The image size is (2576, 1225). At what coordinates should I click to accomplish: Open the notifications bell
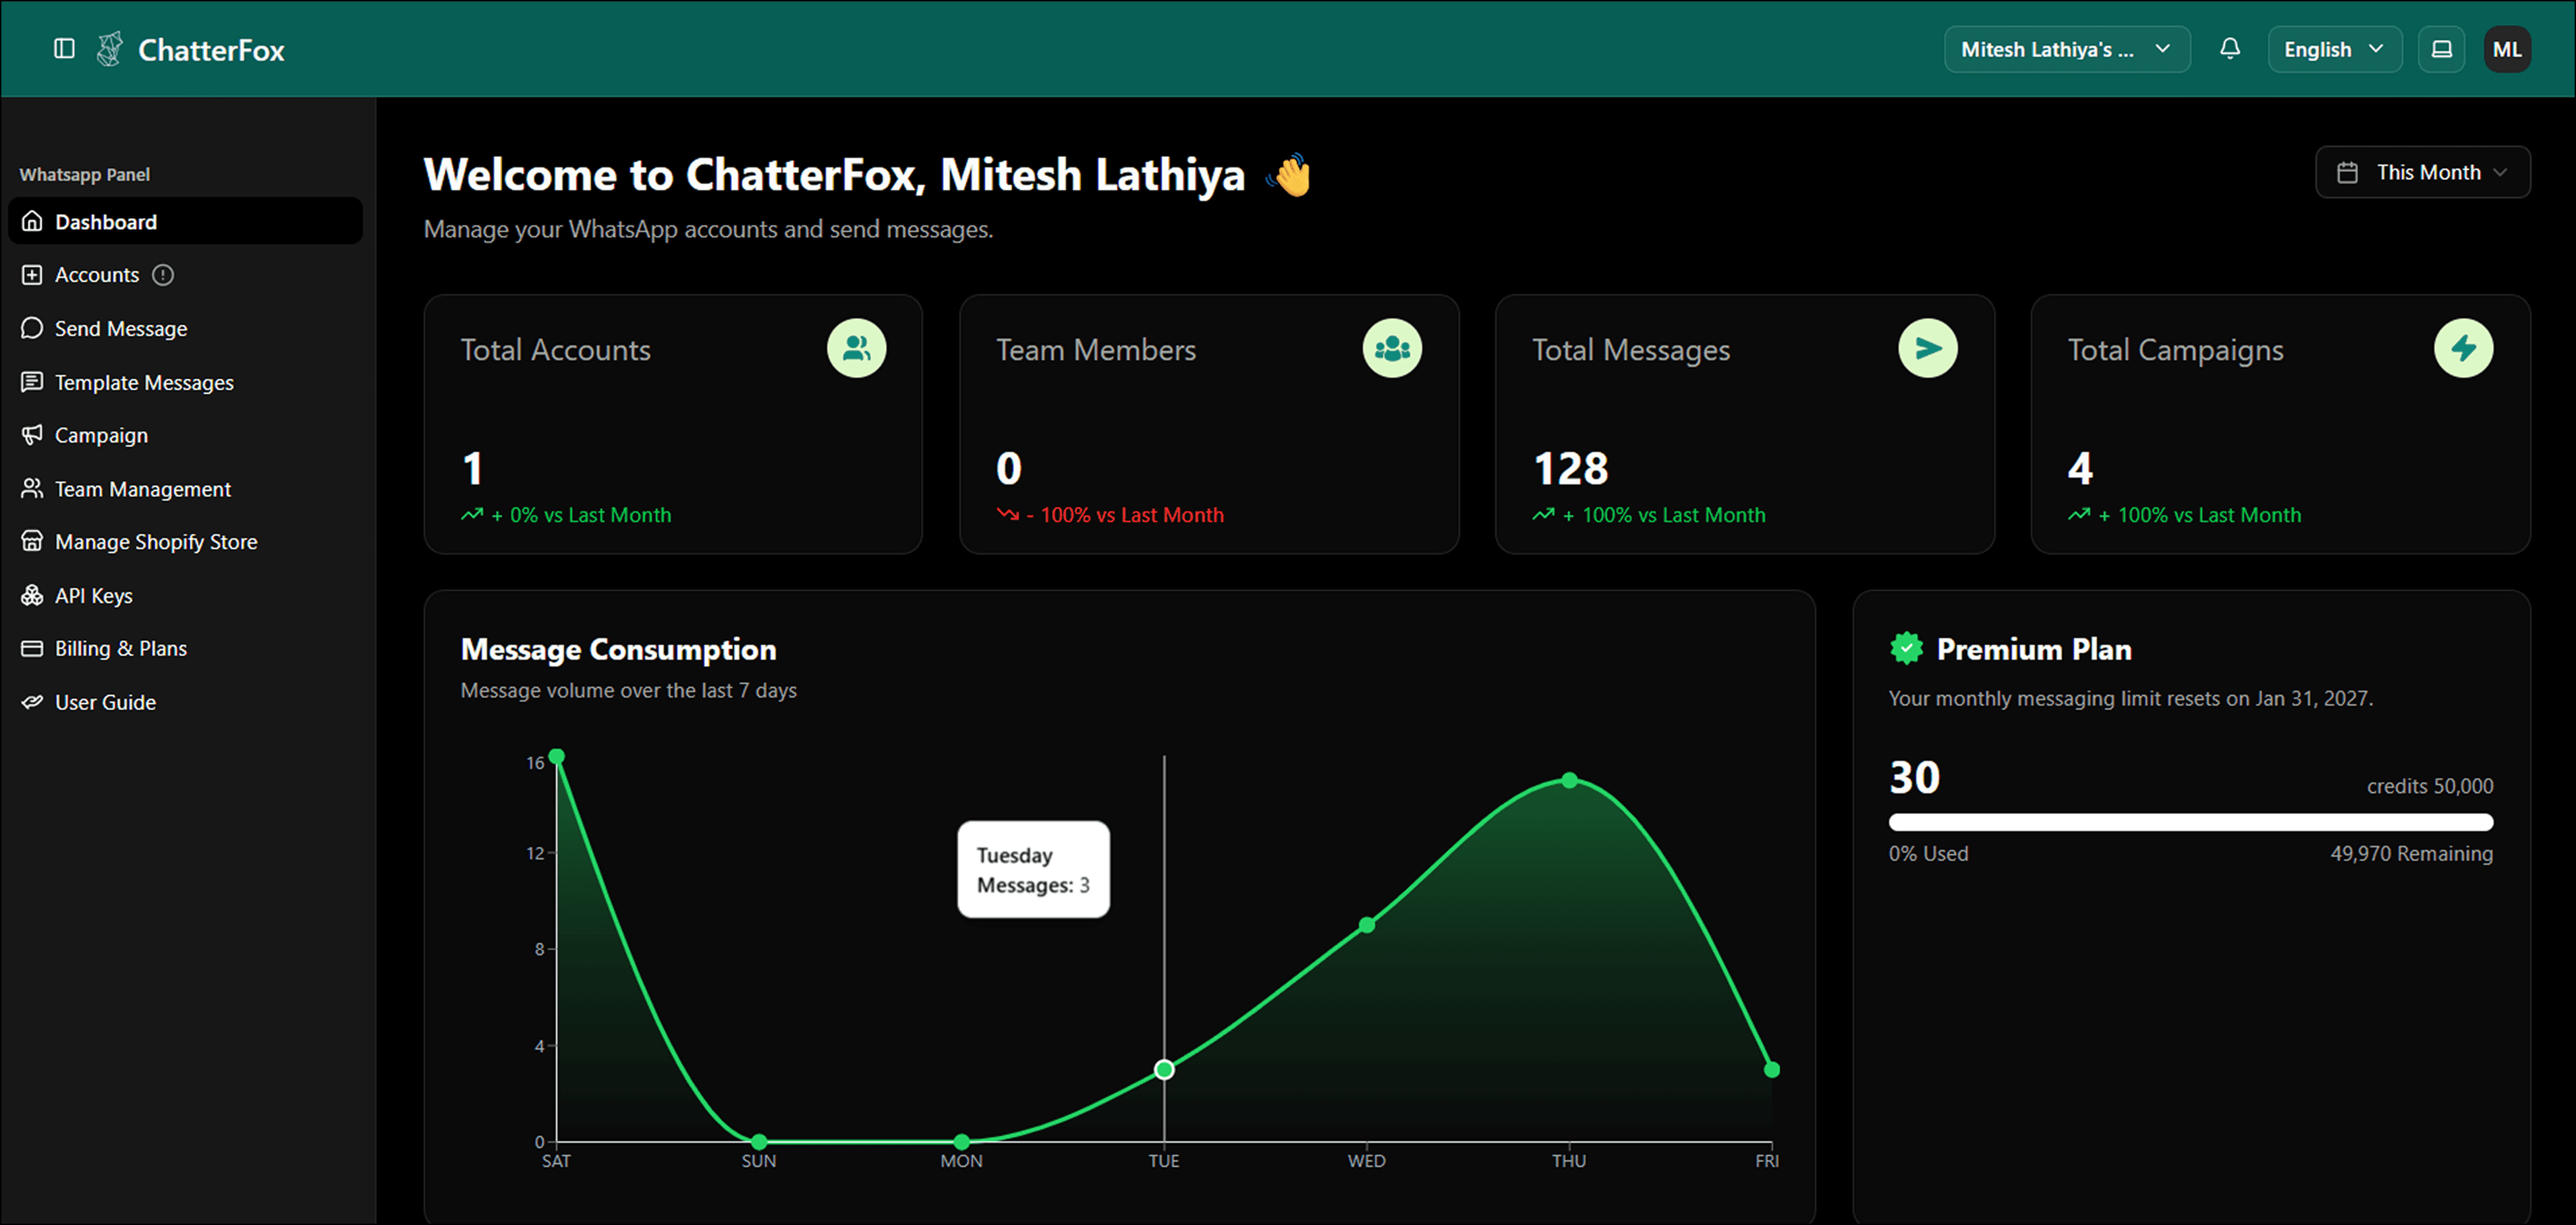coord(2229,49)
